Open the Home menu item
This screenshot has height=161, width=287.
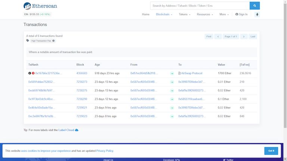[146, 14]
